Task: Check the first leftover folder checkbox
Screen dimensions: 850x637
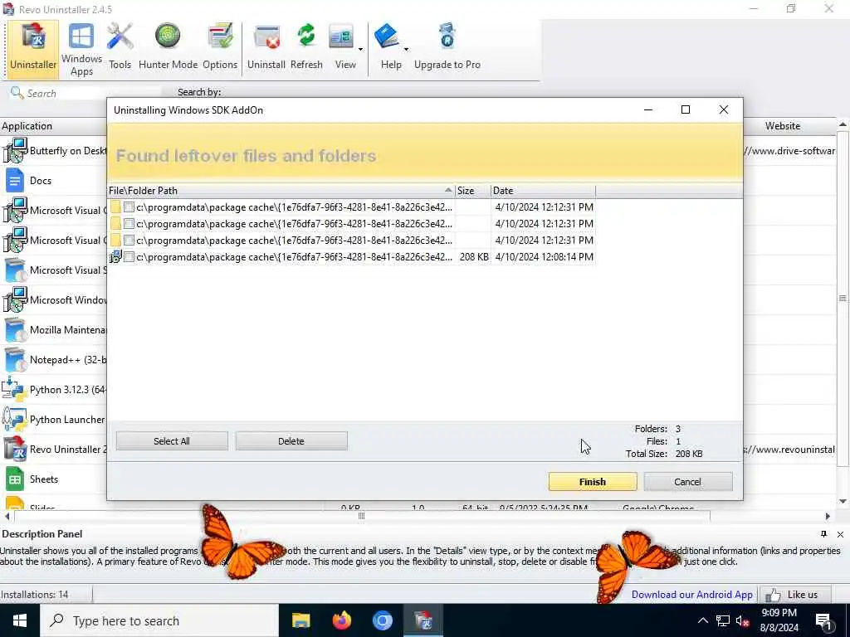Action: click(x=129, y=207)
